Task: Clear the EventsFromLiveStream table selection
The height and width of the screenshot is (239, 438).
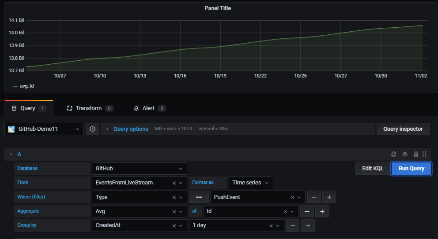Action: 174,183
